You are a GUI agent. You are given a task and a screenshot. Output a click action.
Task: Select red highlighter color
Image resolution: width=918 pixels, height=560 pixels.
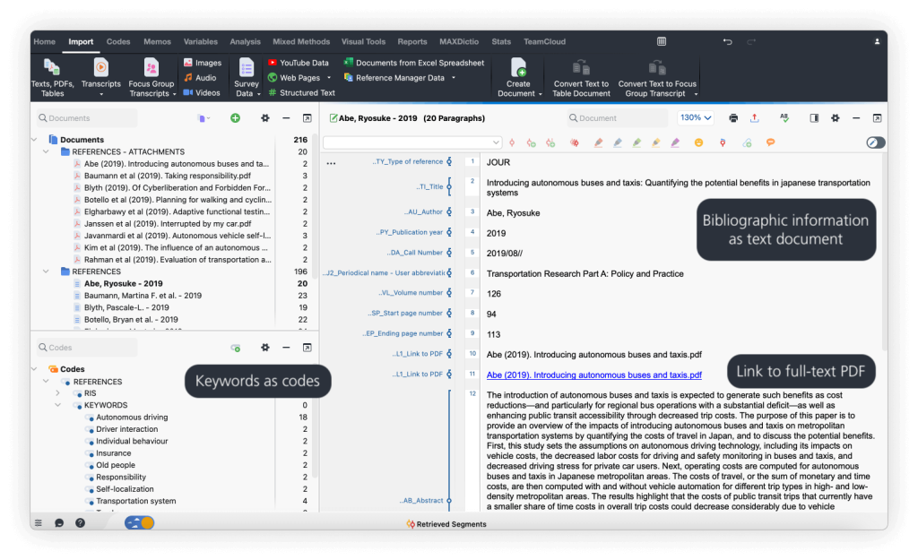coord(598,142)
